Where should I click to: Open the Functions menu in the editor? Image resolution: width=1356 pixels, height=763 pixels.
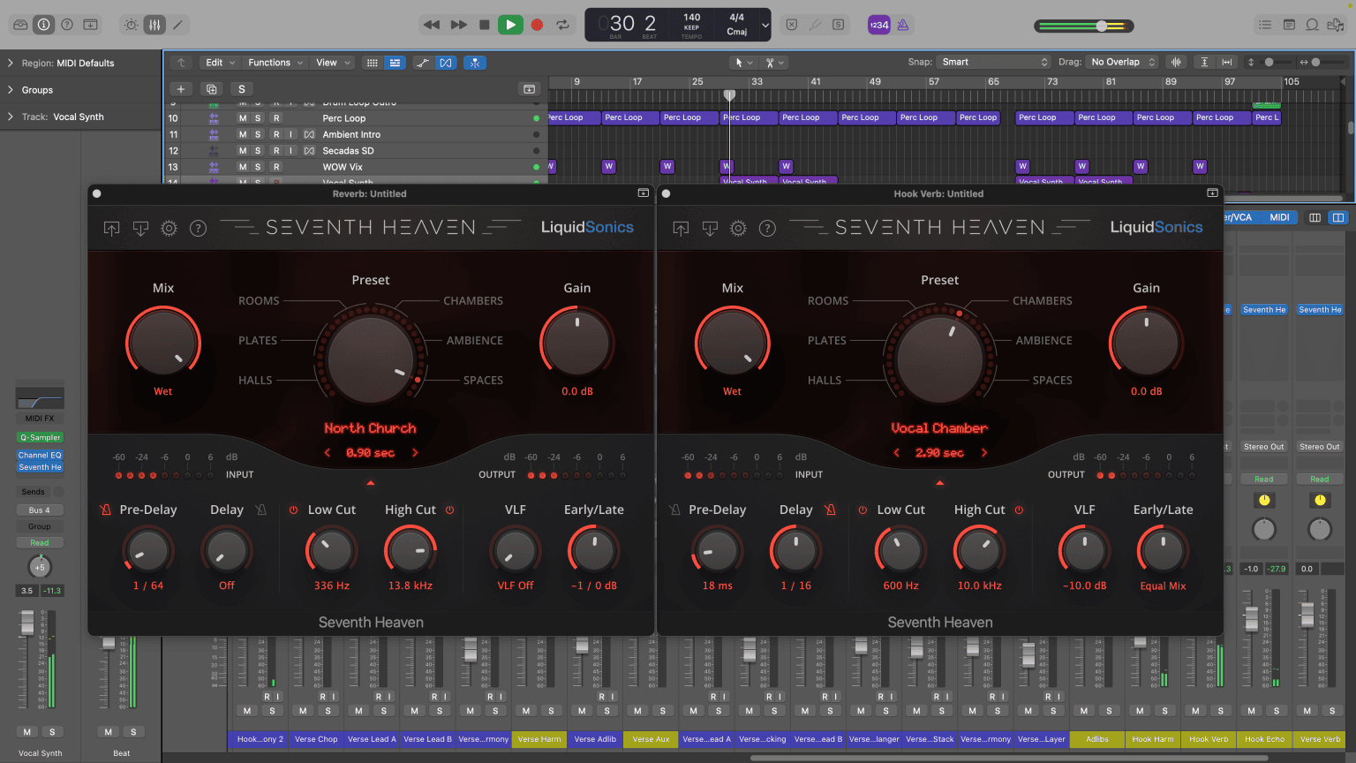[275, 62]
